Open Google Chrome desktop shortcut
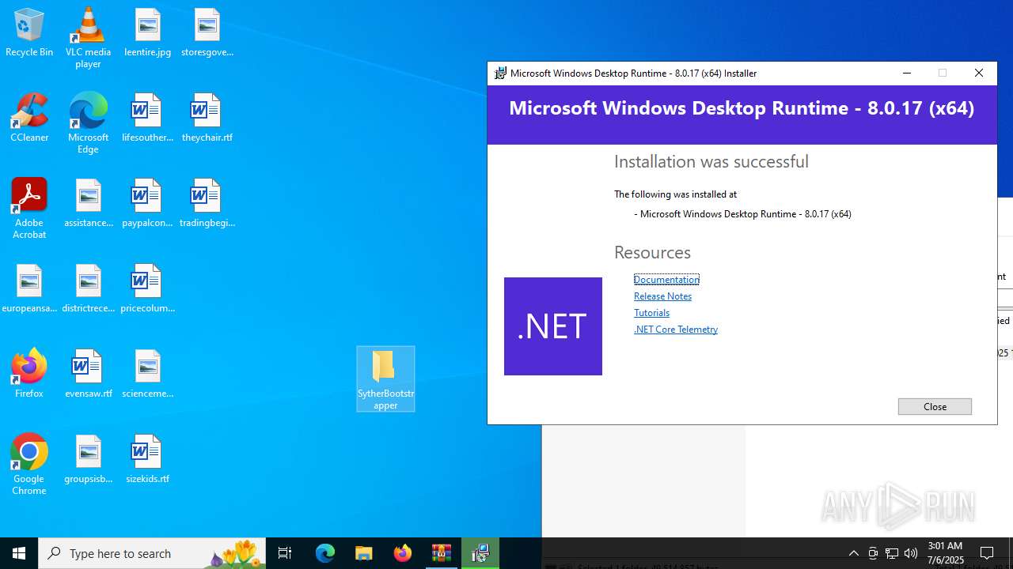Image resolution: width=1013 pixels, height=569 pixels. click(x=29, y=465)
